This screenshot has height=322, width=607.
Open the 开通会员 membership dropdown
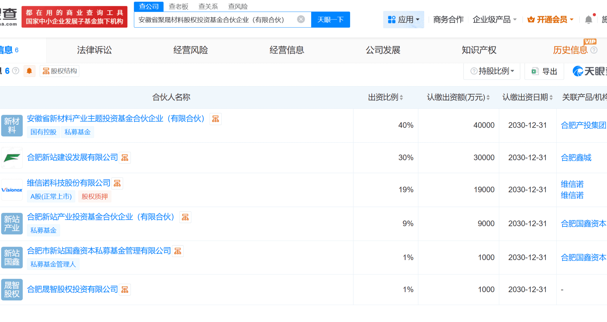[550, 19]
